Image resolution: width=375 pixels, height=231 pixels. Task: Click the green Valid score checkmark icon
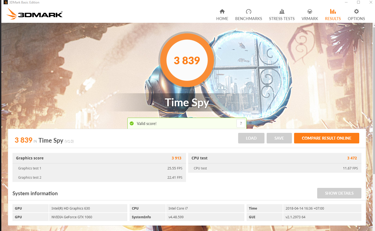click(x=132, y=124)
